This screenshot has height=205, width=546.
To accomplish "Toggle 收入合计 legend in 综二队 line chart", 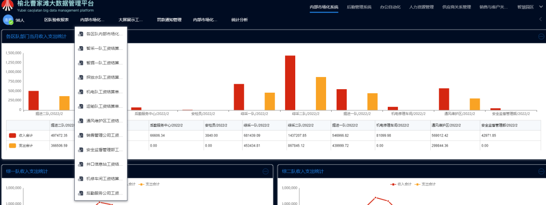I will pyautogui.click(x=400, y=184).
